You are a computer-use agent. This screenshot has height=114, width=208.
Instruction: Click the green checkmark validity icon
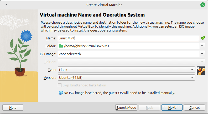pyautogui.click(x=203, y=38)
